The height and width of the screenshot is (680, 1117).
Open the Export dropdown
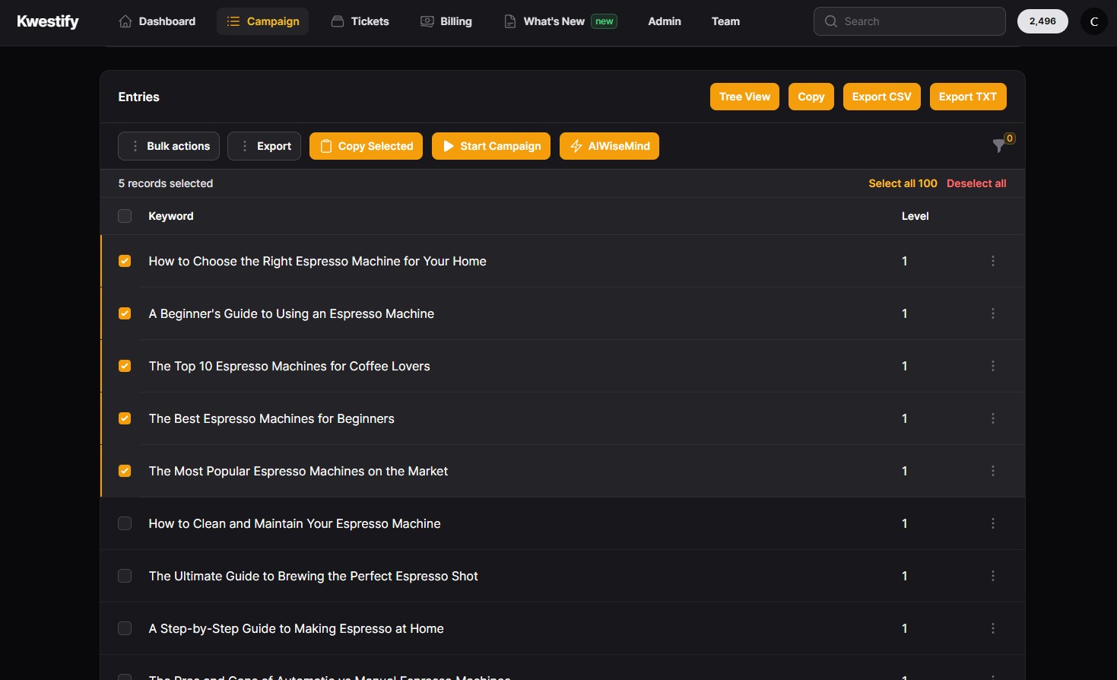click(x=265, y=146)
